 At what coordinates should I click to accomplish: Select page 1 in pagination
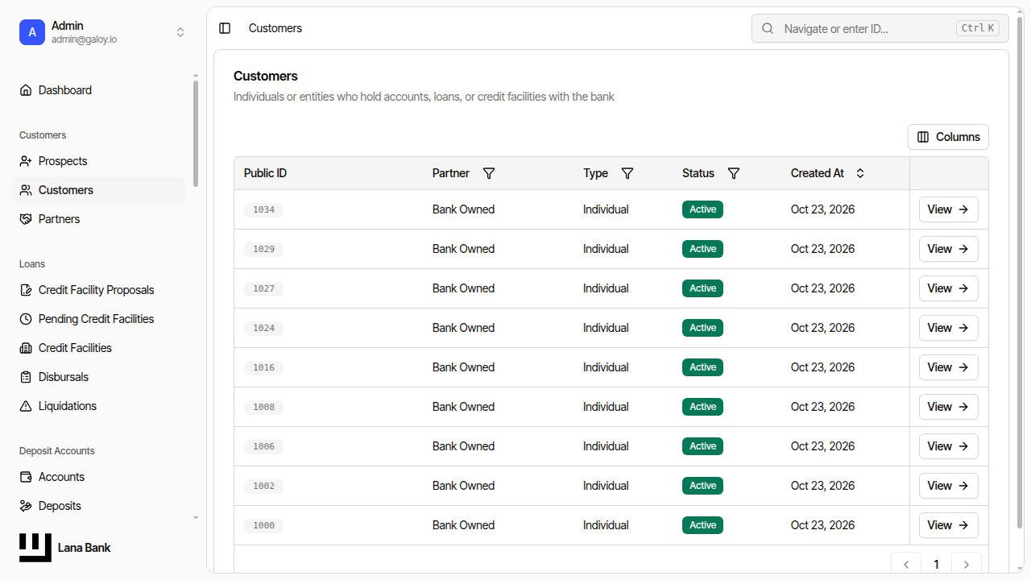pos(936,565)
